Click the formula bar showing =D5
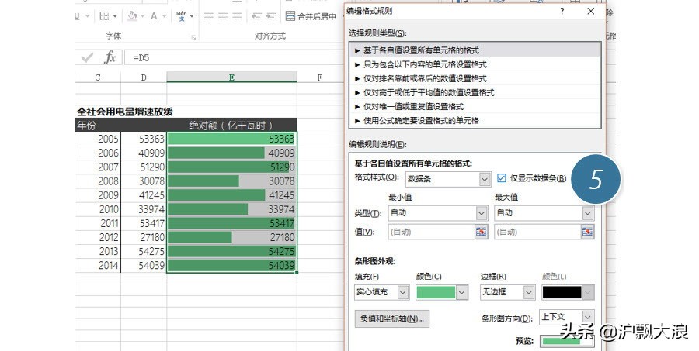The image size is (699, 351). [234, 58]
